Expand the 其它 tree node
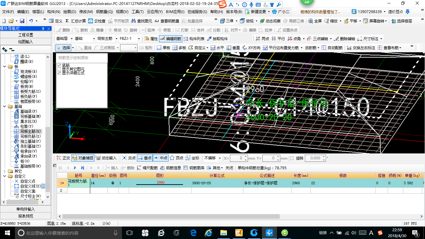Viewport: 425px width, 239px height. (x=4, y=171)
